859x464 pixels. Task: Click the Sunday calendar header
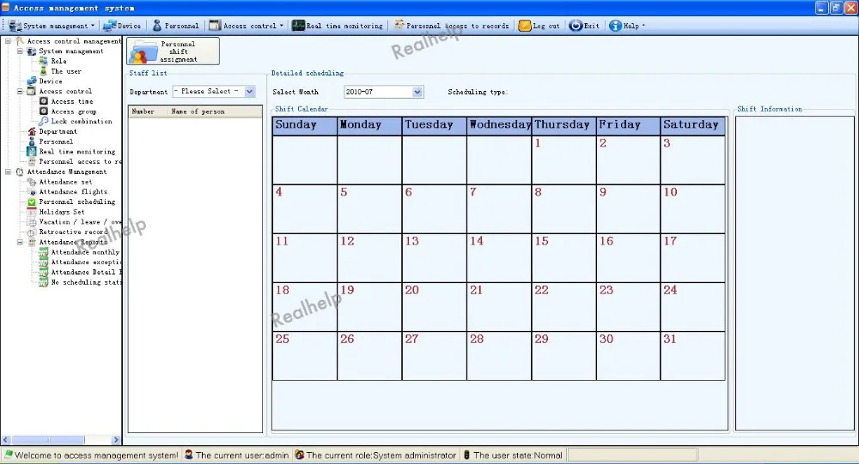tap(305, 125)
